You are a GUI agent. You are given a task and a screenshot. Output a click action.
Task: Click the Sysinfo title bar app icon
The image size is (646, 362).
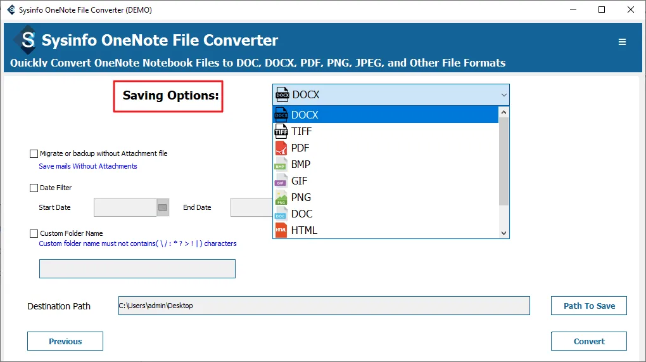point(11,10)
